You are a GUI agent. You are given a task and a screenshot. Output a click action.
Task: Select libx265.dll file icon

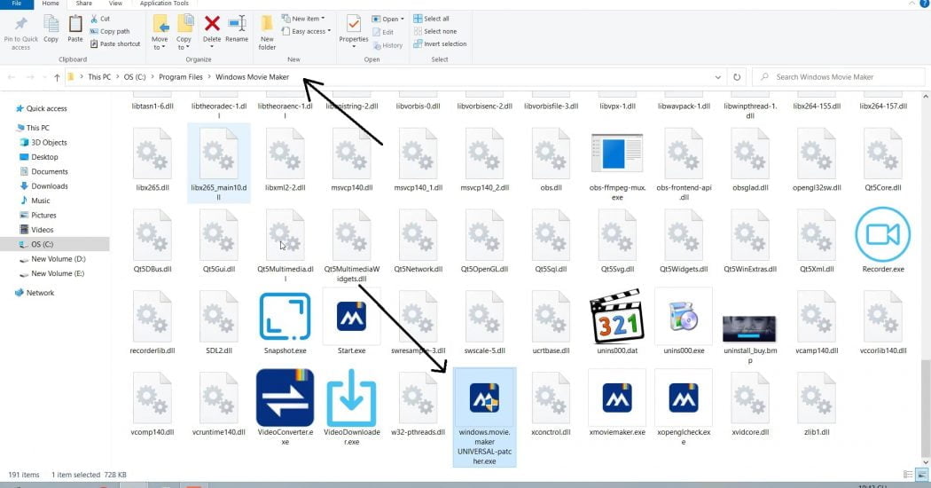pyautogui.click(x=153, y=153)
